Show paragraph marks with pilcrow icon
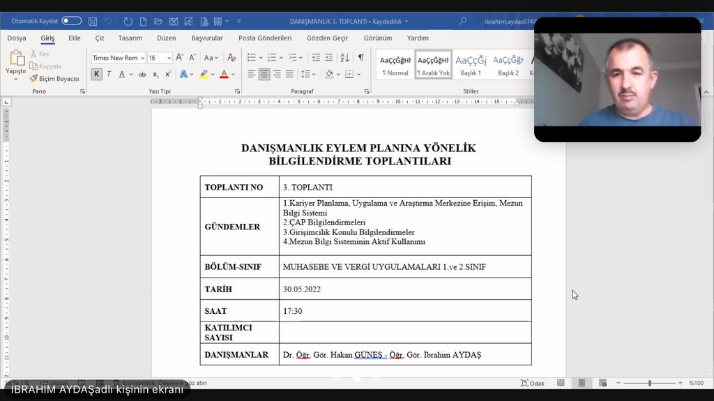This screenshot has width=714, height=401. pos(360,57)
